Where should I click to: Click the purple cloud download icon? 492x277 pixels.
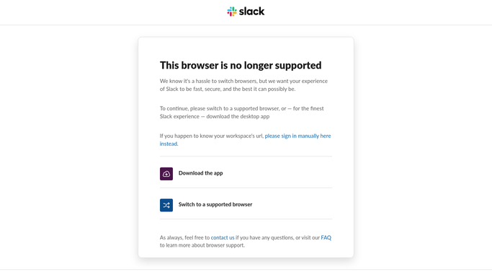166,174
